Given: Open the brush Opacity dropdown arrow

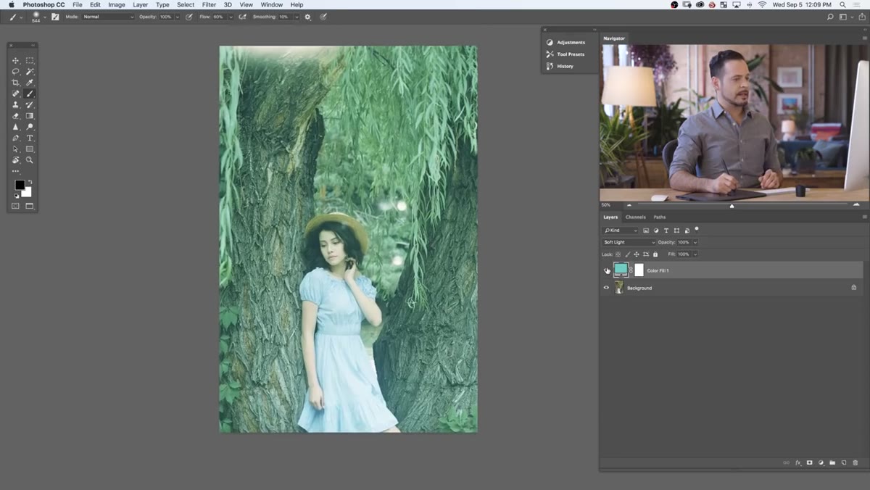Looking at the screenshot, I should 177,17.
